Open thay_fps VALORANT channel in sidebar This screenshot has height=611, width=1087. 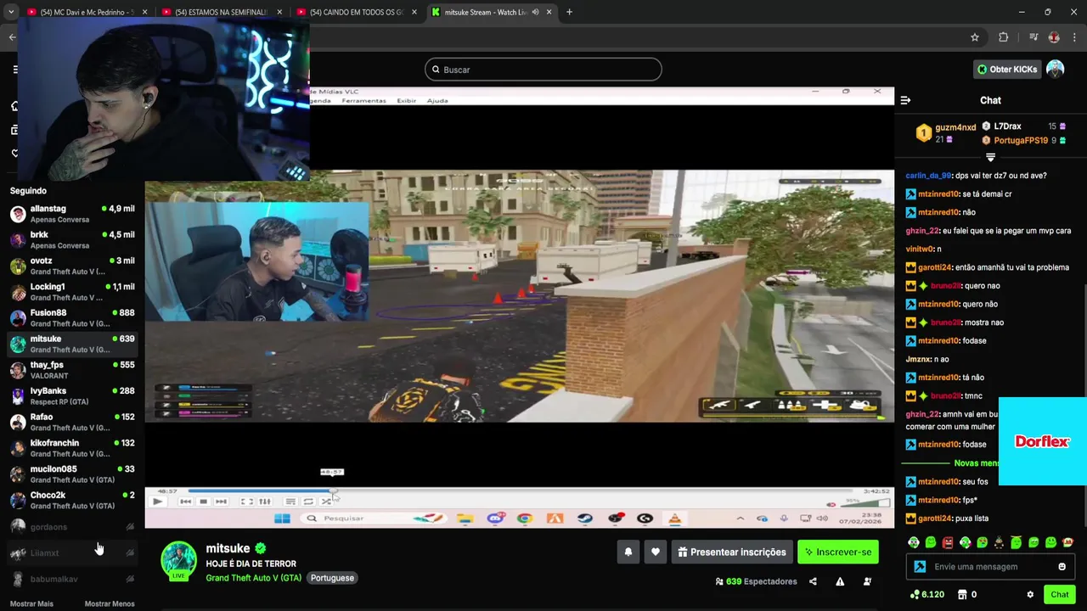click(72, 370)
